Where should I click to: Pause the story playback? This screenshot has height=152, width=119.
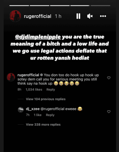tap(78, 16)
